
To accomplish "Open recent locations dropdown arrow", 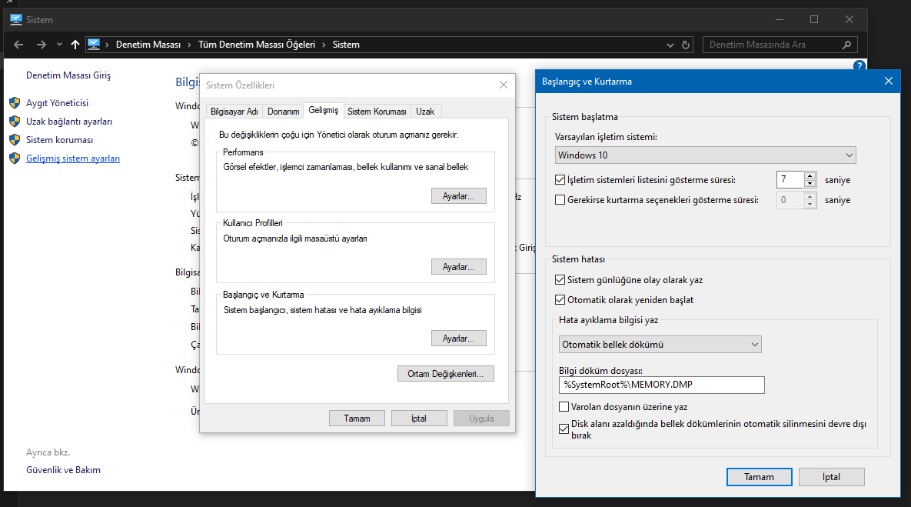I will click(x=59, y=45).
